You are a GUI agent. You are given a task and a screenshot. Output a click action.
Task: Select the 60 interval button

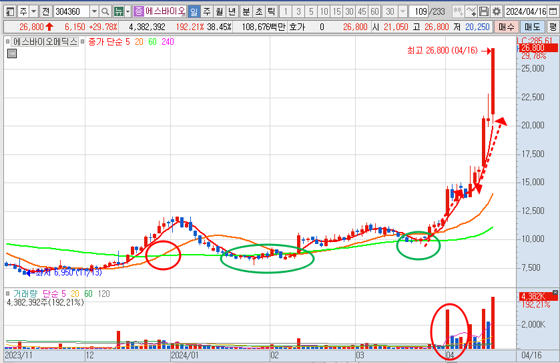374,12
